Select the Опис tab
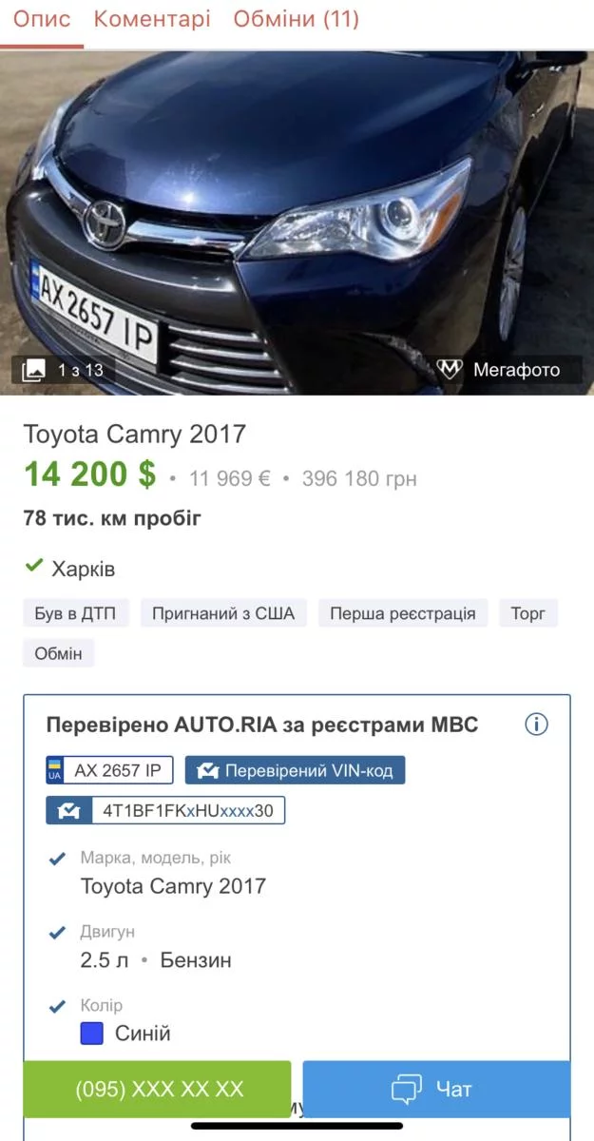Viewport: 594px width, 1141px height. tap(42, 19)
